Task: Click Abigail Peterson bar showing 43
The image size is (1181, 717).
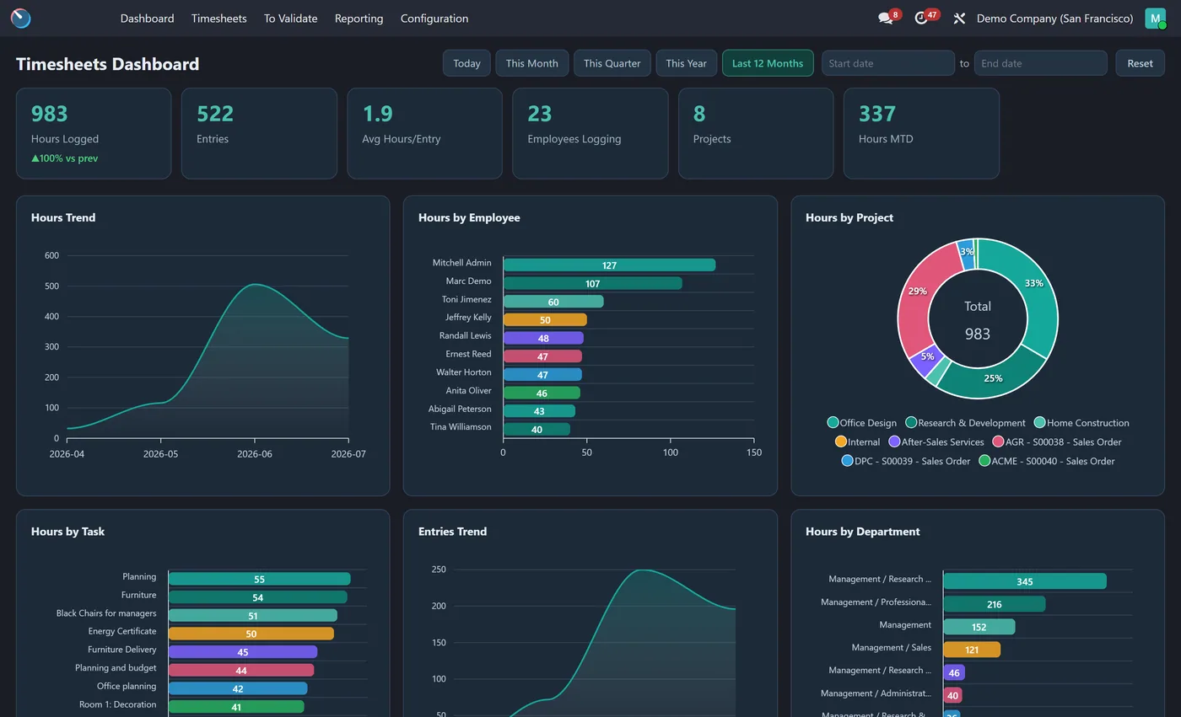Action: (539, 411)
